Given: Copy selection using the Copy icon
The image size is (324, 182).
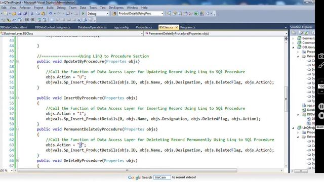Looking at the screenshot, I should 37,14.
